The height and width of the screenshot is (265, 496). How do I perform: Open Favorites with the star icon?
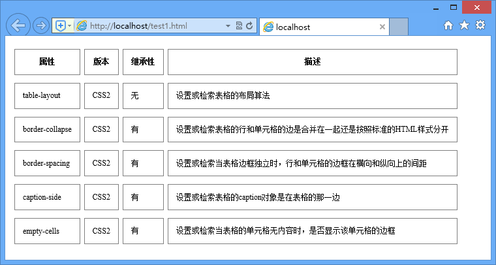464,25
